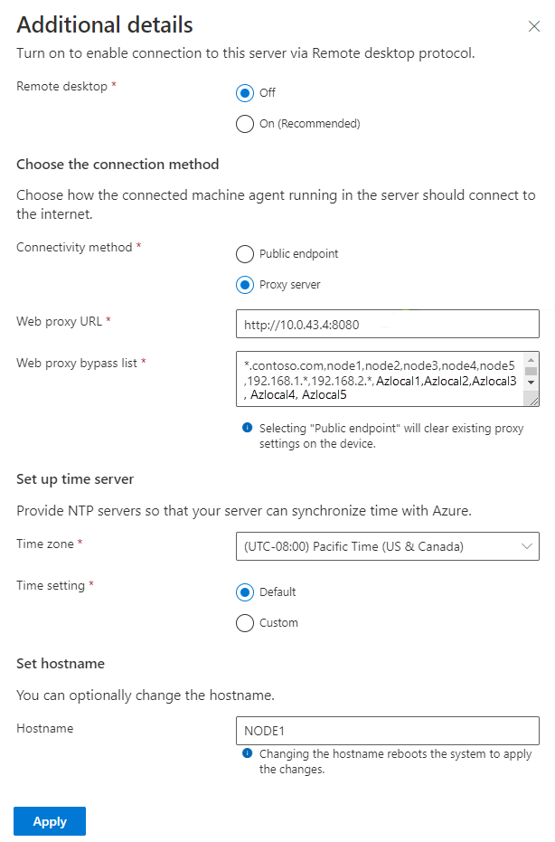This screenshot has width=555, height=842.
Task: Click the bypass list scroll-down arrow
Action: tap(531, 383)
